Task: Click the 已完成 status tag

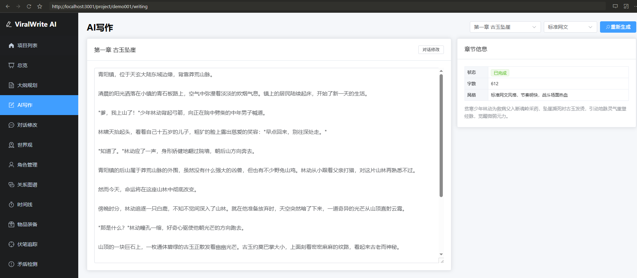Action: point(500,73)
